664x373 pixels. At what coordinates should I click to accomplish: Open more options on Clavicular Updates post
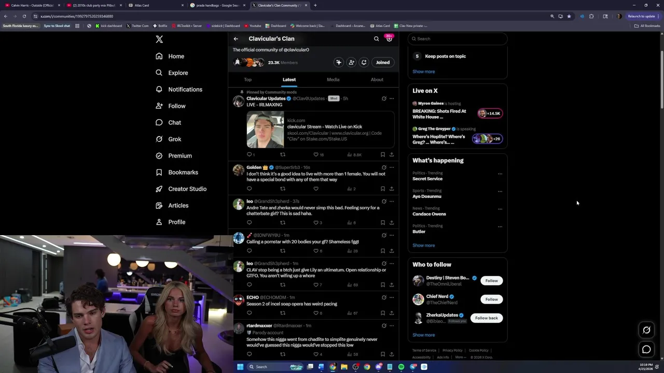tap(392, 98)
